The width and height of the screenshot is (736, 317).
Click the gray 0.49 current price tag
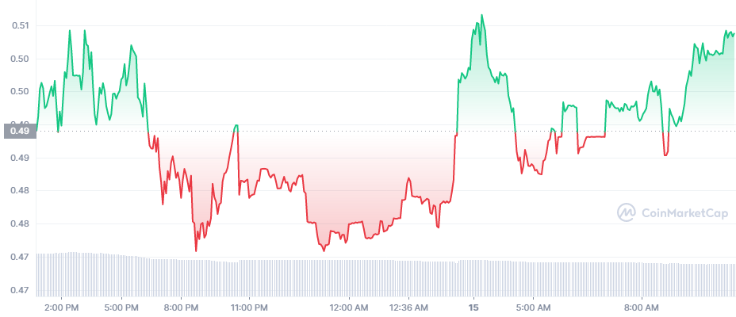(18, 131)
